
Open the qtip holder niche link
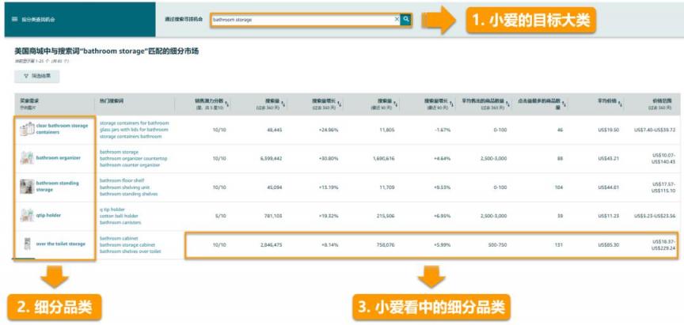tap(48, 215)
